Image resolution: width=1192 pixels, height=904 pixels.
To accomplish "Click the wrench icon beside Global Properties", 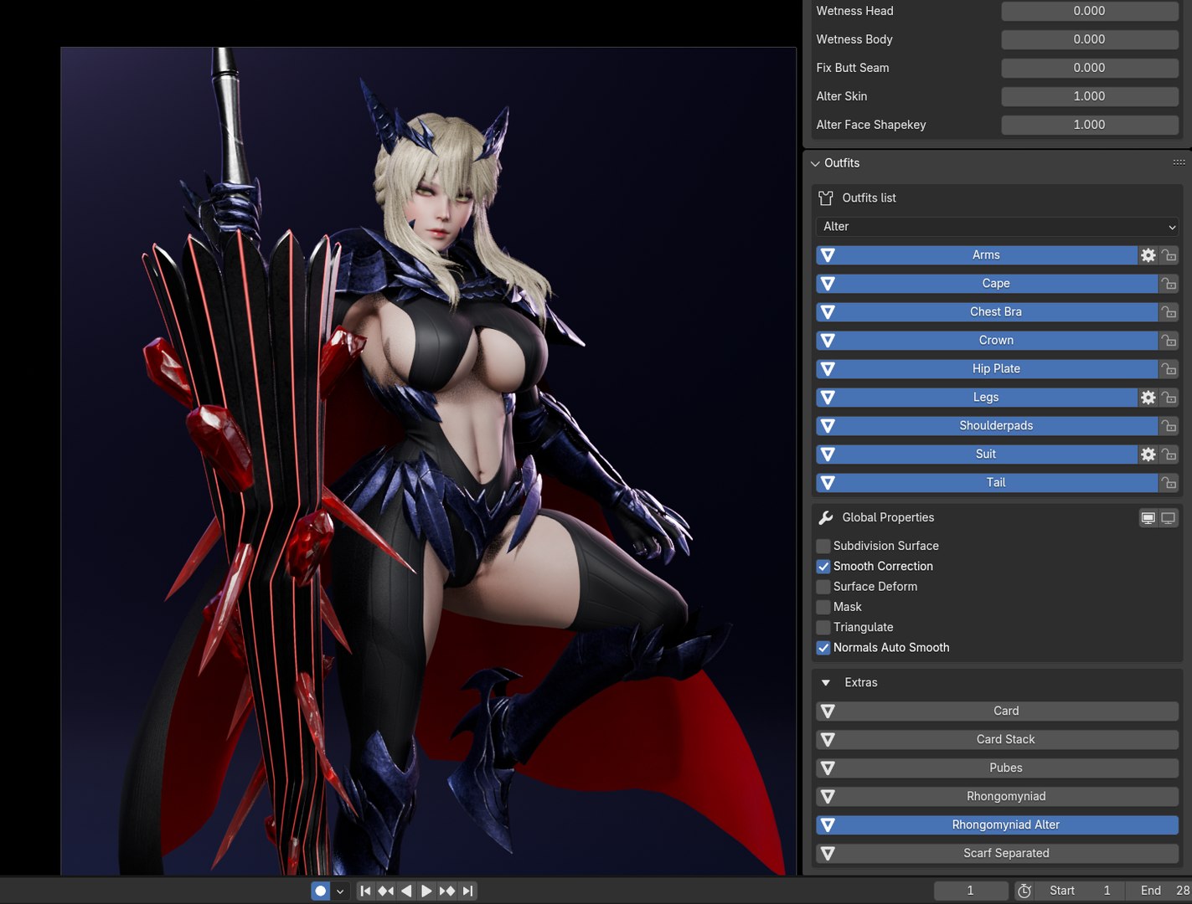I will coord(826,518).
